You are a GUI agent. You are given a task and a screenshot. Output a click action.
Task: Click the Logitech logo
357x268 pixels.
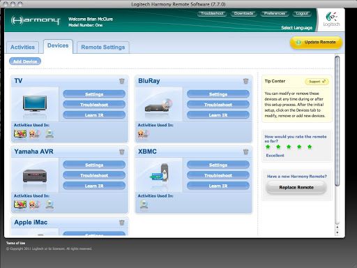point(331,19)
